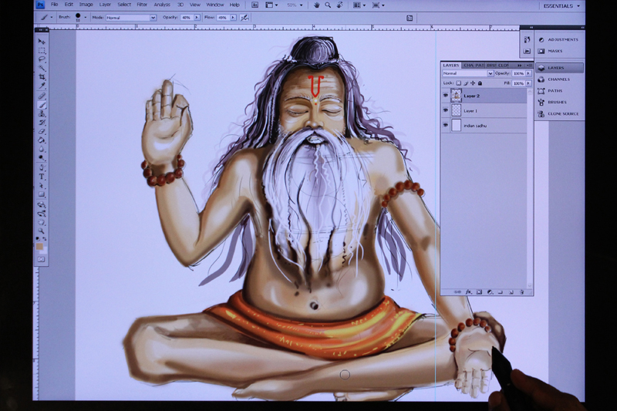
Task: Click the Essentials workspace button
Action: (x=557, y=5)
